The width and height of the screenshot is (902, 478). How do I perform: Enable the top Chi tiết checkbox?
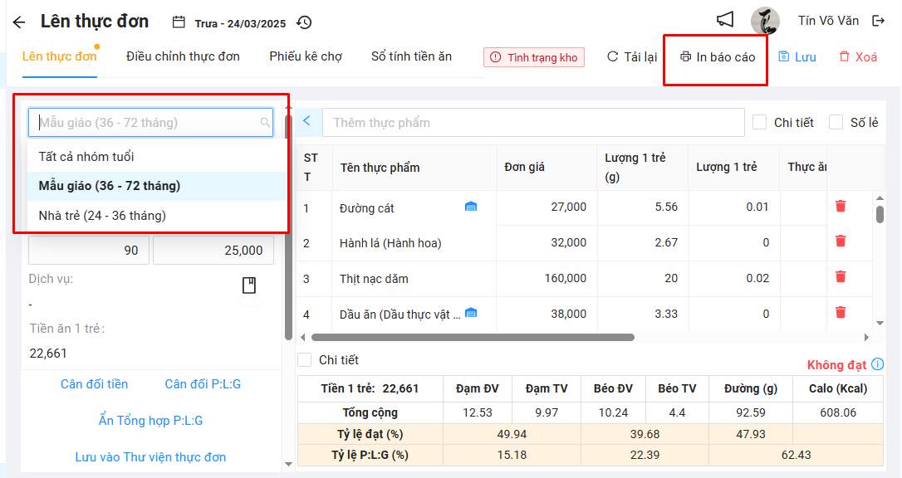(759, 123)
